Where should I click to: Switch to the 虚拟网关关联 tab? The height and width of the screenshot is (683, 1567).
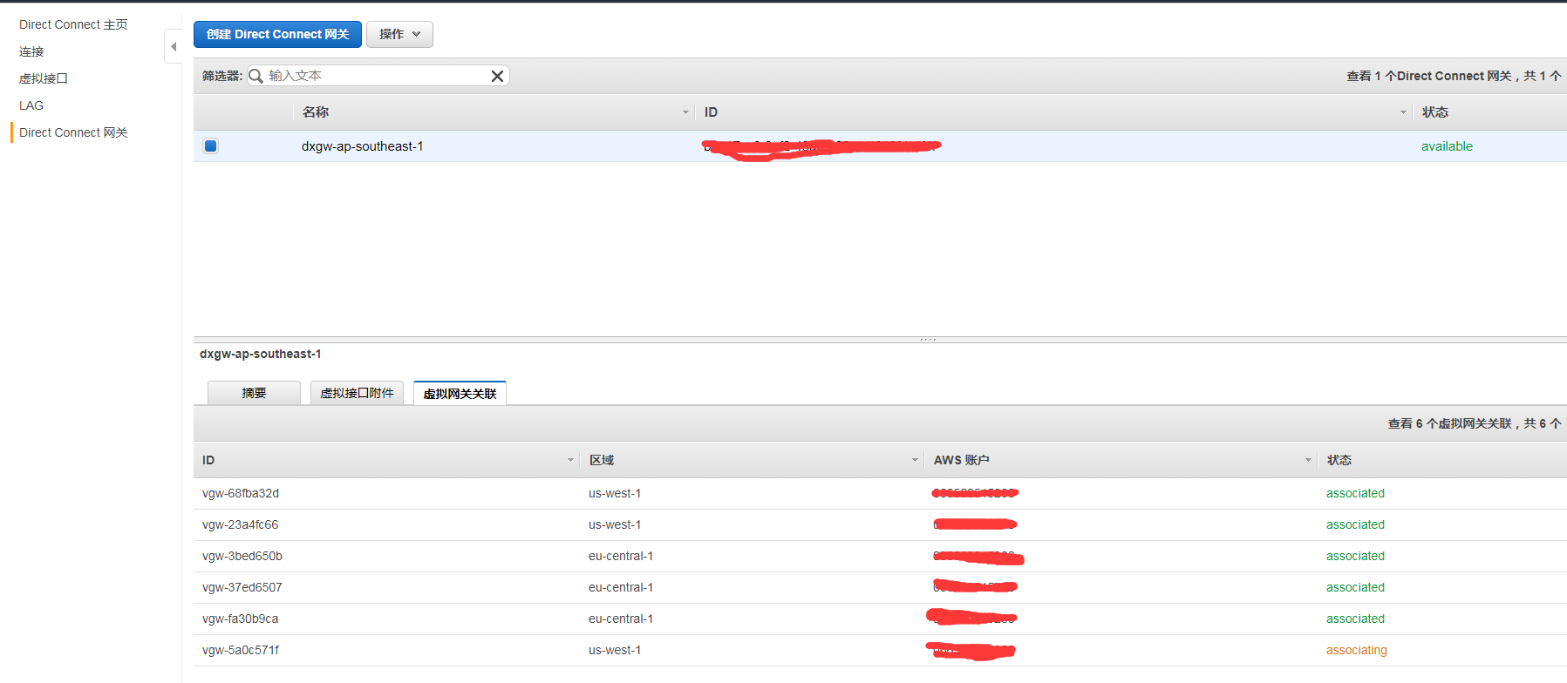pyautogui.click(x=460, y=393)
